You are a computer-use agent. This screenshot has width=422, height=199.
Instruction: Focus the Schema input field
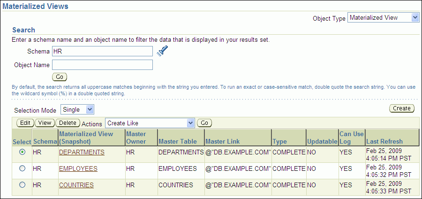point(102,51)
